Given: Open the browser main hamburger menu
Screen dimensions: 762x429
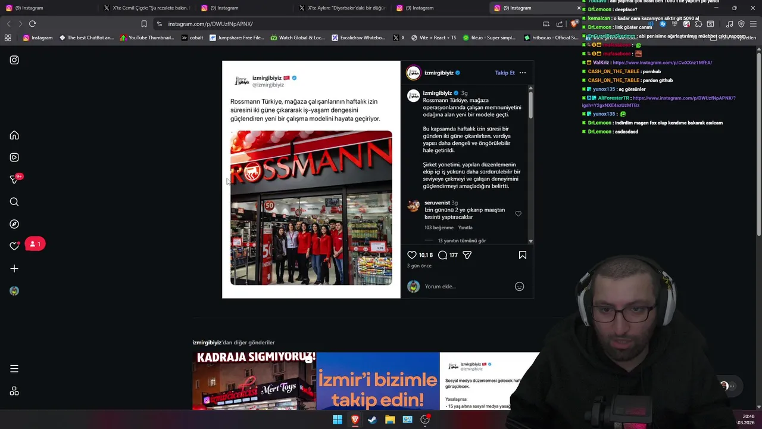Looking at the screenshot, I should 753,24.
